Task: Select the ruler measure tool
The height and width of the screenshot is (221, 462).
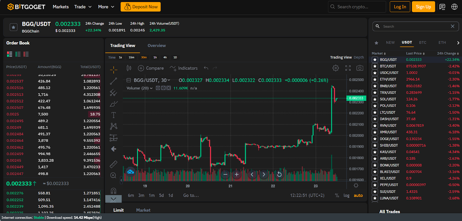Action: point(113,164)
